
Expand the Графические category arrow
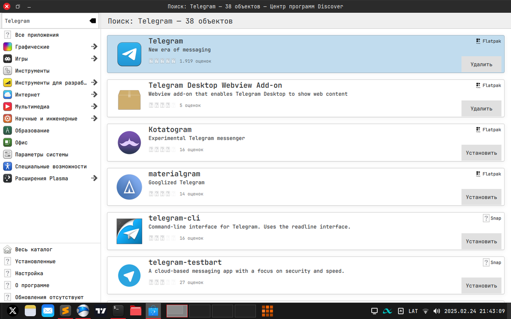(x=94, y=47)
